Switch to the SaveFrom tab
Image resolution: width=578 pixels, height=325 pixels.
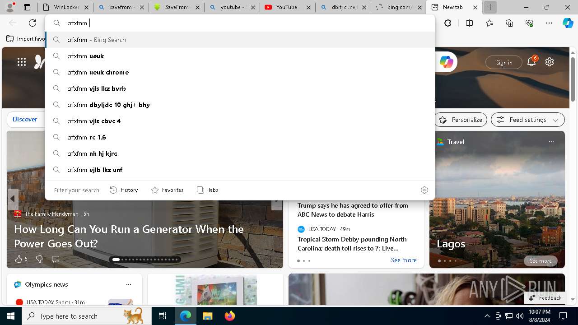coord(177,7)
